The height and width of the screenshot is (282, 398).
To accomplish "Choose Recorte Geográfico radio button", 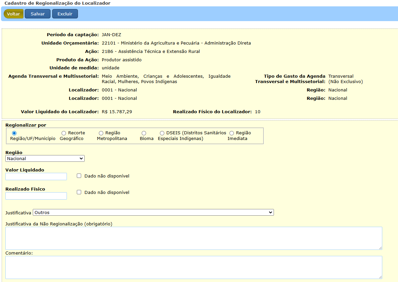I will pyautogui.click(x=64, y=133).
